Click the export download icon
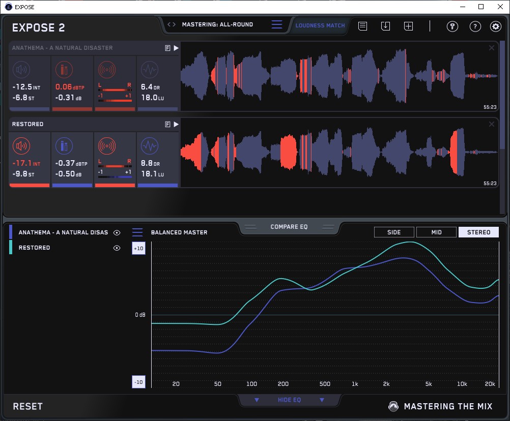 click(385, 26)
